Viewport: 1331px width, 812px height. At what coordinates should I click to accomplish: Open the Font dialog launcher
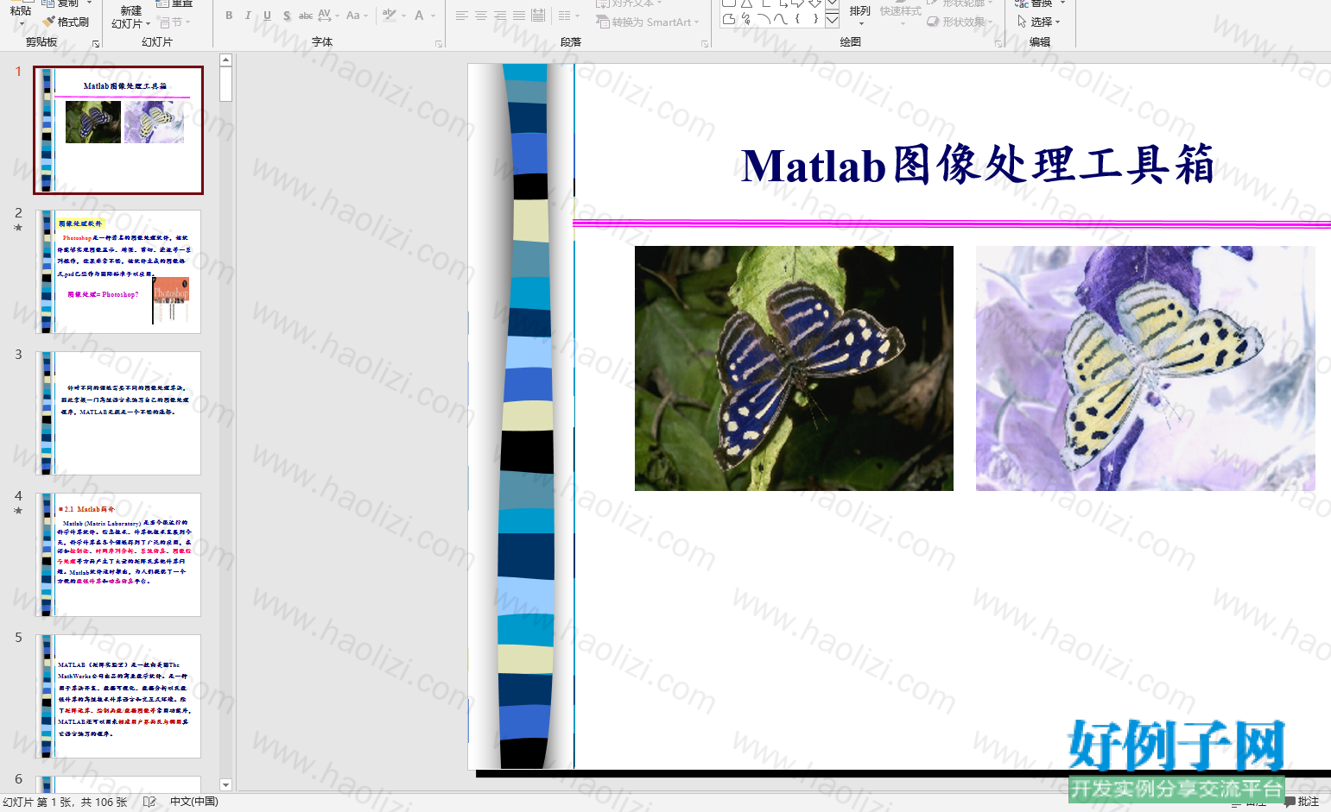439,43
